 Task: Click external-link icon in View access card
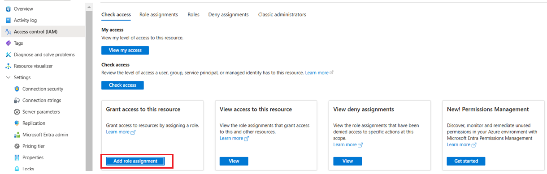coord(247,139)
